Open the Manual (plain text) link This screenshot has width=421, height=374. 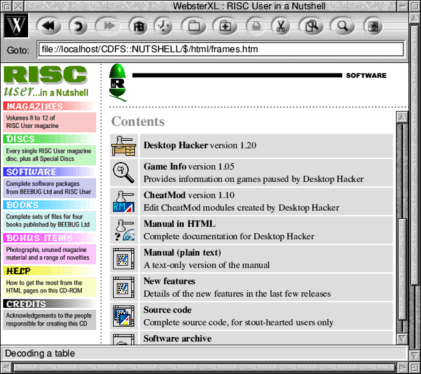pos(182,252)
